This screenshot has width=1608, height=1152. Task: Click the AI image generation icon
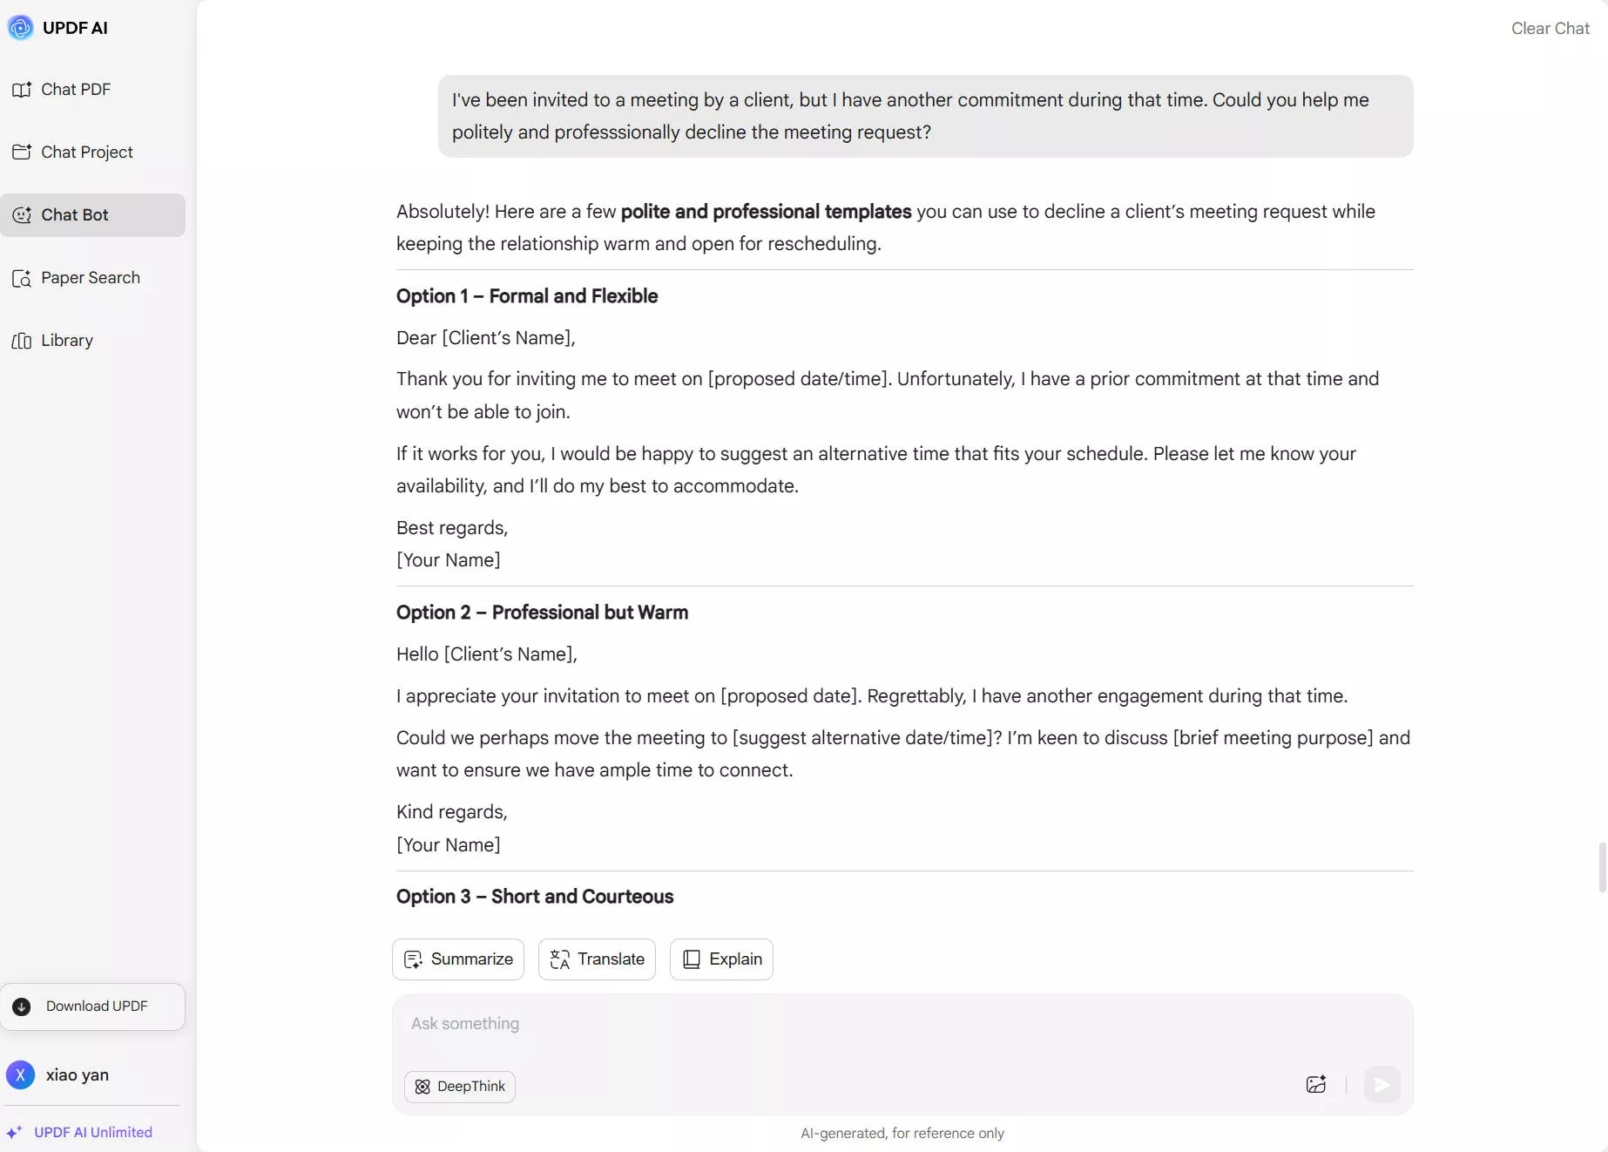1316,1085
